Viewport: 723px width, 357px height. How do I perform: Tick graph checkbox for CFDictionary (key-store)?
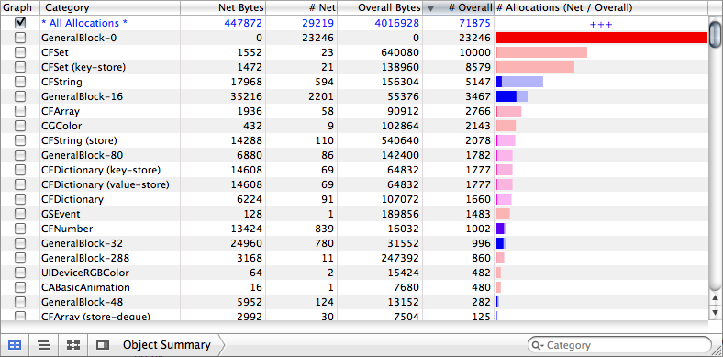[20, 170]
